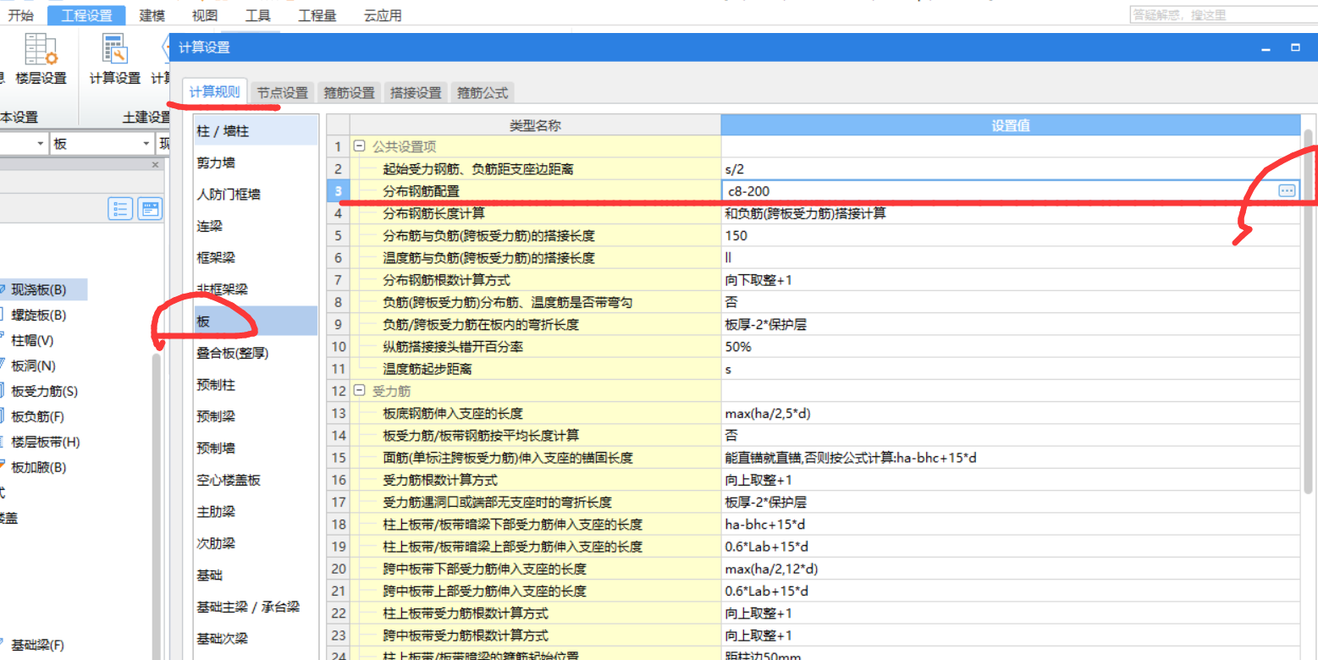The image size is (1318, 660).
Task: Select 预制柱 category
Action: point(255,384)
